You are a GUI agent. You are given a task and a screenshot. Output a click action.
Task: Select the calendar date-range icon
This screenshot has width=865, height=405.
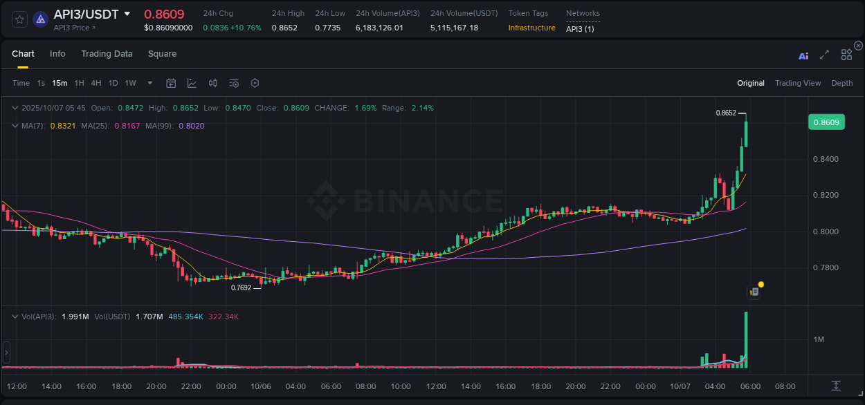pyautogui.click(x=171, y=82)
